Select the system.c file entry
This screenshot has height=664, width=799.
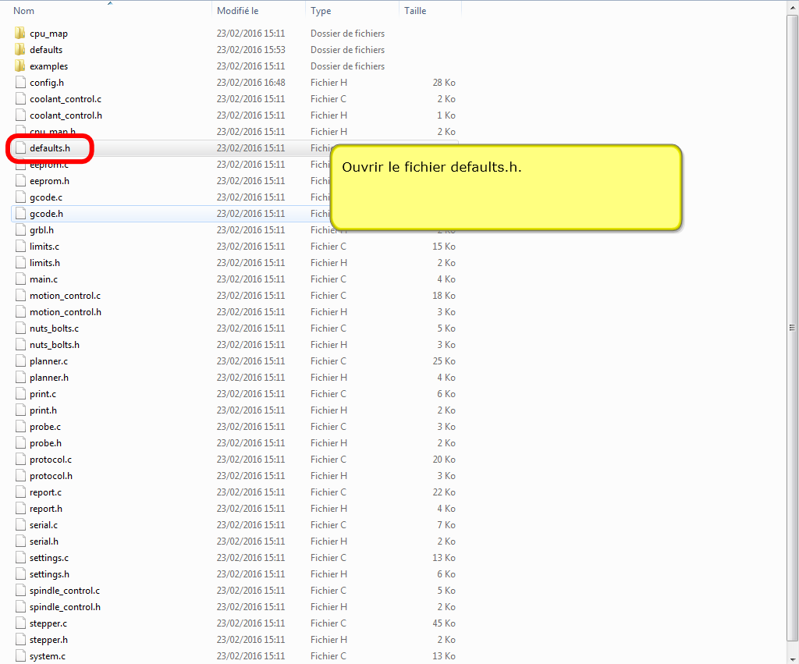point(48,656)
